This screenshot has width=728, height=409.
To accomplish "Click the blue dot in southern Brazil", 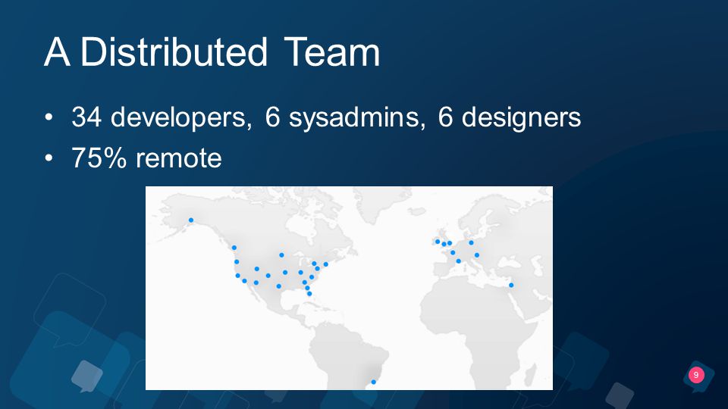I will (x=373, y=382).
